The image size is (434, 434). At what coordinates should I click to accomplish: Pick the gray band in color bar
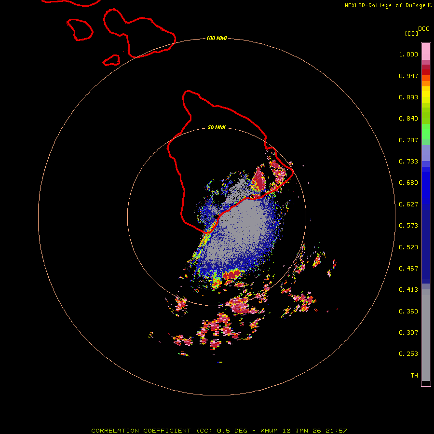coord(426,335)
